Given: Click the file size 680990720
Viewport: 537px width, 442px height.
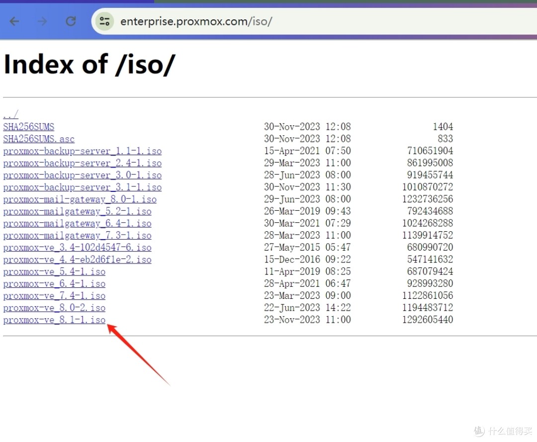Looking at the screenshot, I should click(430, 247).
